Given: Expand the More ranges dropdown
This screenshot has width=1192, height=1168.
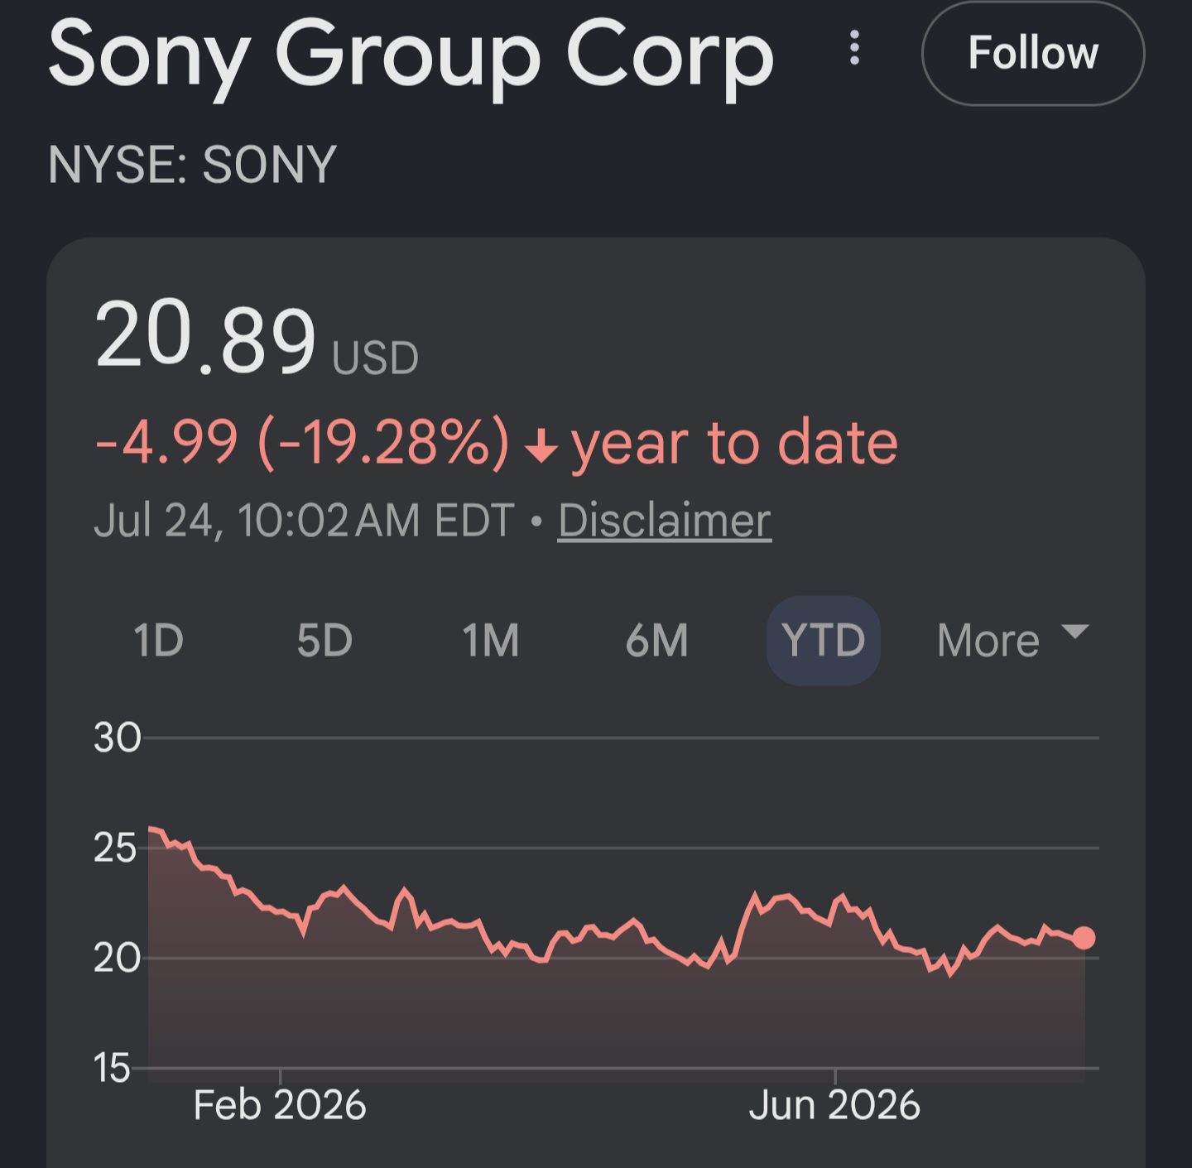Looking at the screenshot, I should [1013, 641].
